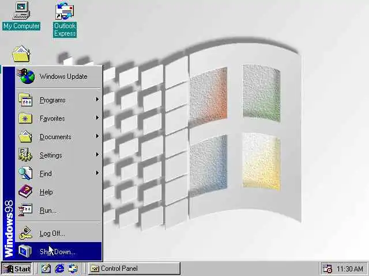369x276 pixels.
Task: Open the Outlook Express desktop shortcut
Action: (65, 20)
